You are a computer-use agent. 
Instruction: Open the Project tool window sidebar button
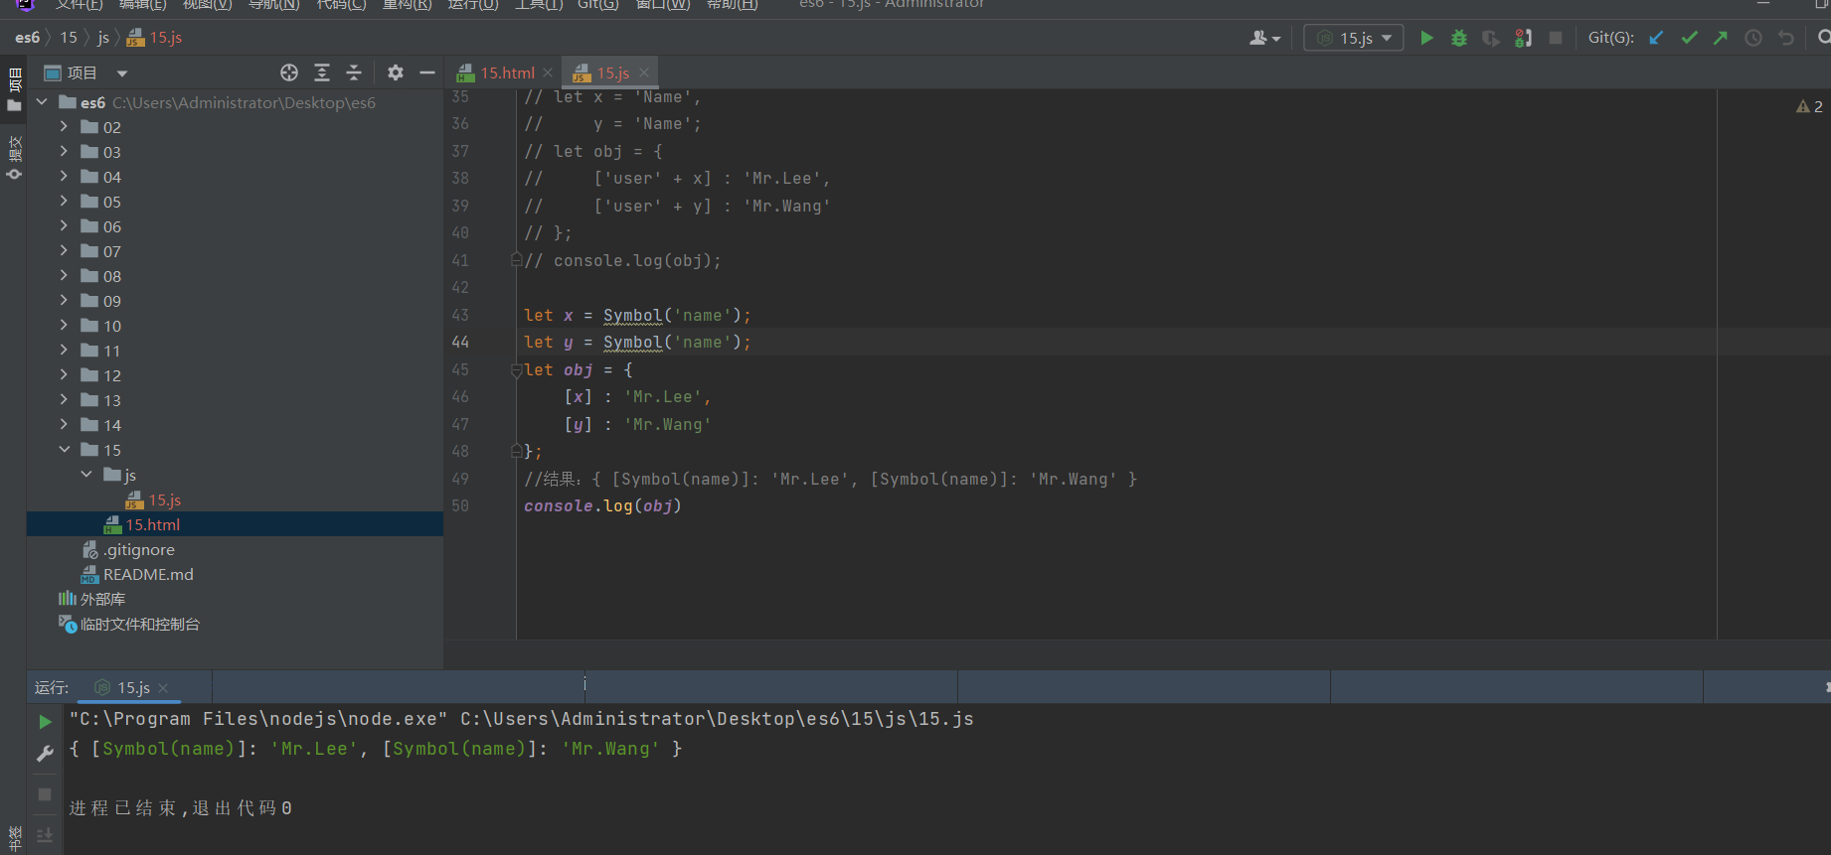(x=14, y=90)
